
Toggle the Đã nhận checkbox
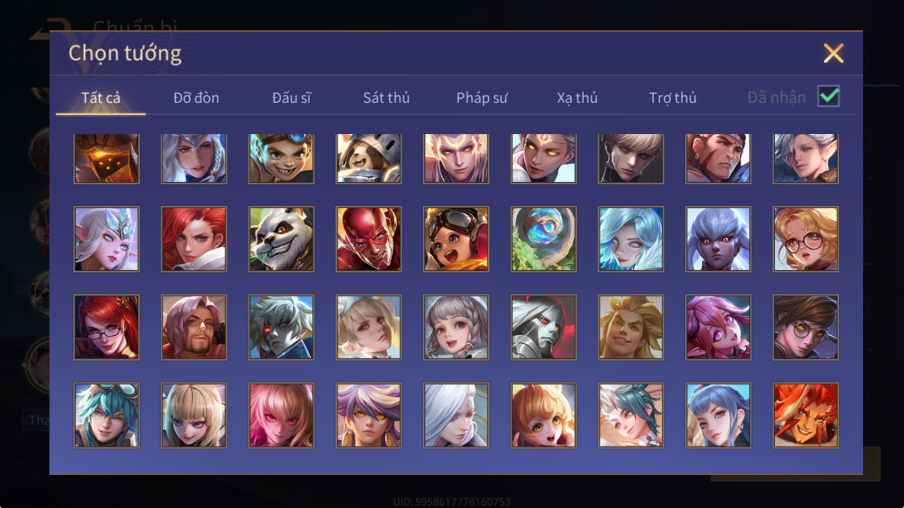pyautogui.click(x=828, y=97)
